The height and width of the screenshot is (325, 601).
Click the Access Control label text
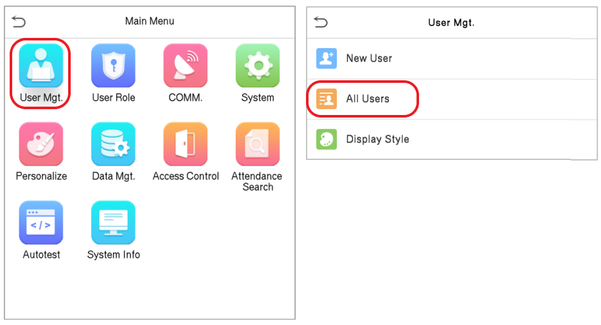point(186,176)
